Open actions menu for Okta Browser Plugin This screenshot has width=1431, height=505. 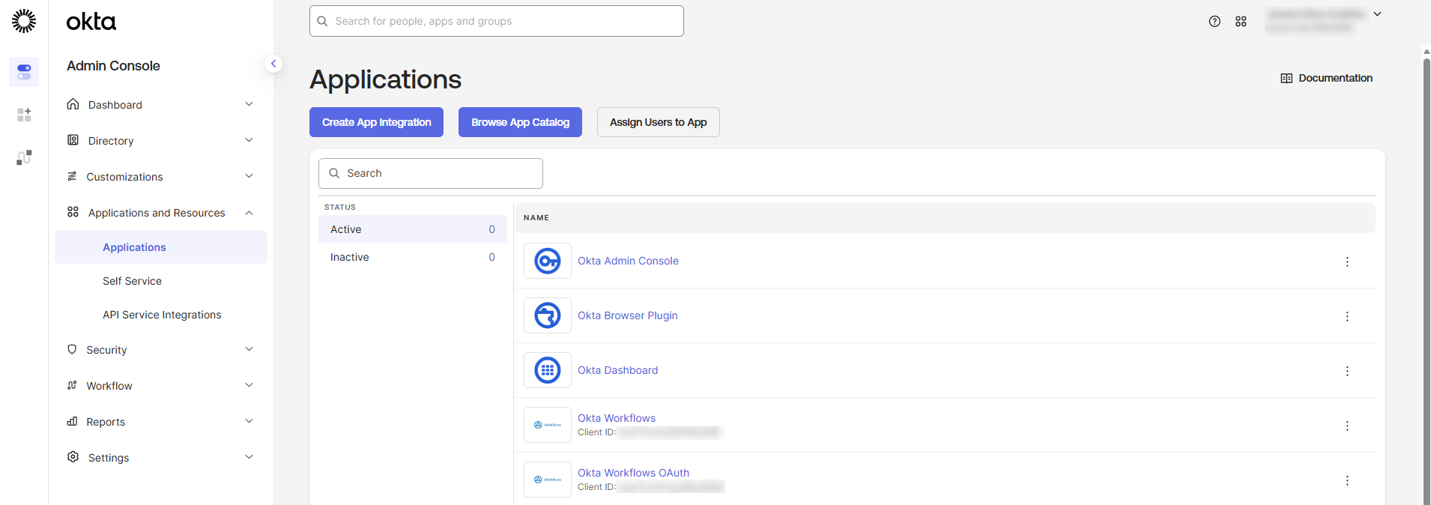pyautogui.click(x=1347, y=316)
